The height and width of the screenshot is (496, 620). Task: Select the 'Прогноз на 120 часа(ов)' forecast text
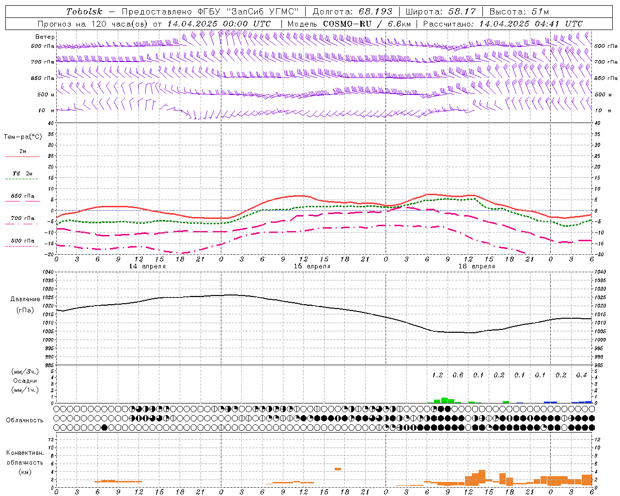pyautogui.click(x=93, y=24)
